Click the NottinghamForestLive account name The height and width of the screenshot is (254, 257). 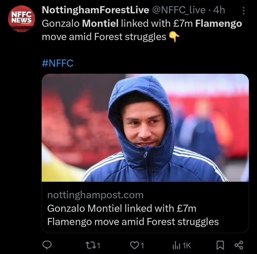(x=95, y=10)
